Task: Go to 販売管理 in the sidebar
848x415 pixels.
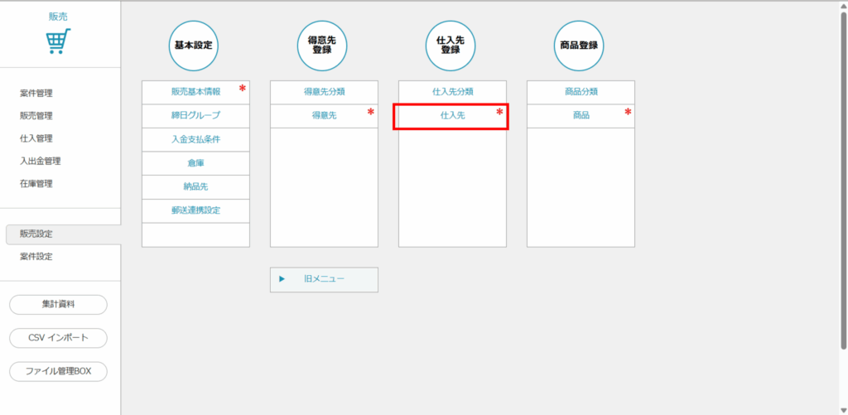Action: pos(36,116)
